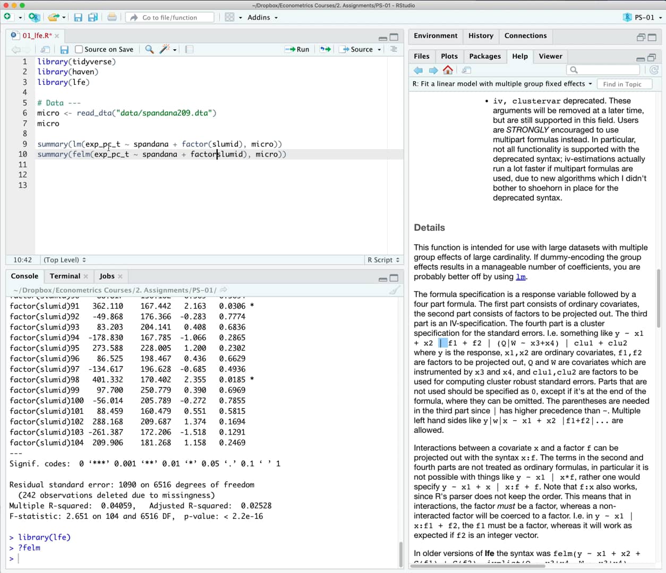Open help topic in new window icon
The height and width of the screenshot is (573, 666).
466,70
